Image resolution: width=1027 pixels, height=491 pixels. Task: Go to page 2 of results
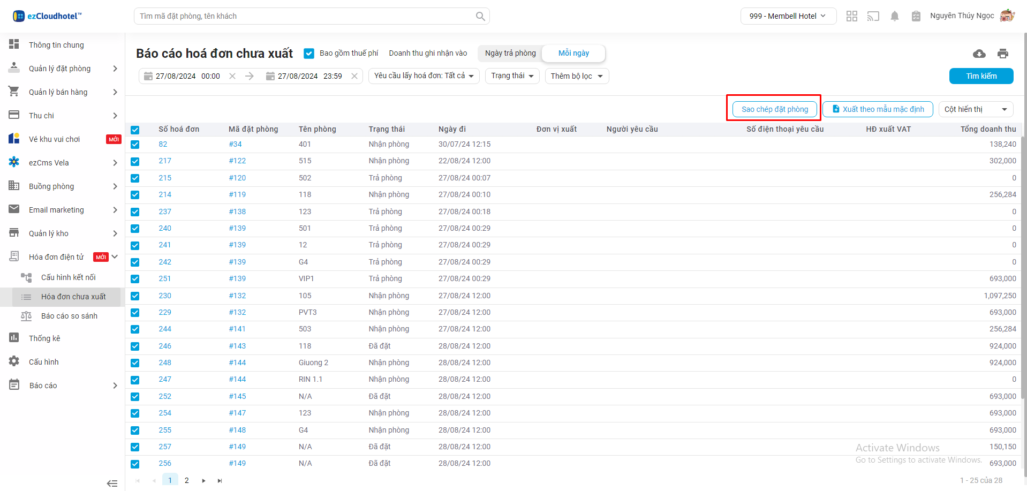click(x=186, y=480)
